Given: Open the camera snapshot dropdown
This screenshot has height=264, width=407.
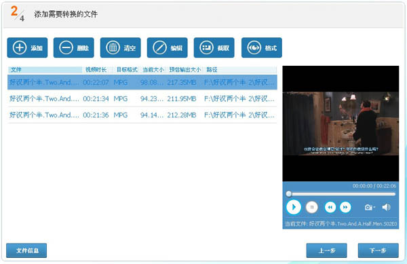Looking at the screenshot, I should [x=370, y=207].
